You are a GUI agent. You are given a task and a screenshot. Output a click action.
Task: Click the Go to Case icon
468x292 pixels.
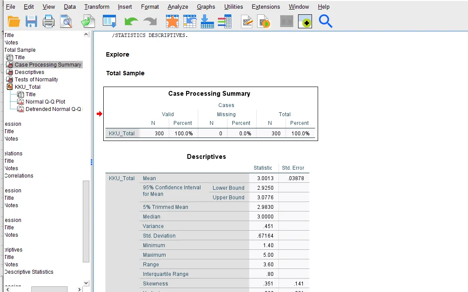click(190, 22)
